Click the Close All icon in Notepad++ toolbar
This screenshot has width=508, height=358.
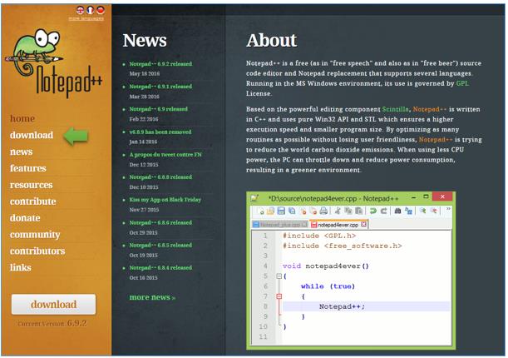coord(313,211)
